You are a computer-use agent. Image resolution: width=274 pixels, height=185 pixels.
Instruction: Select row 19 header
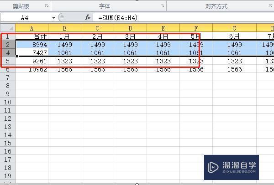coord(8,175)
